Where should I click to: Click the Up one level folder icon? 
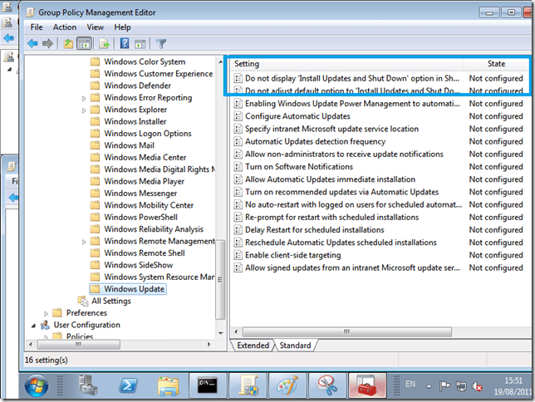[x=68, y=44]
